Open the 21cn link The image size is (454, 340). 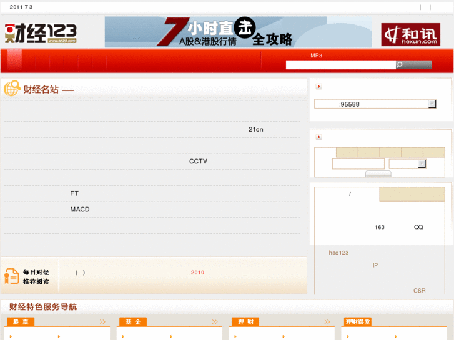[255, 129]
